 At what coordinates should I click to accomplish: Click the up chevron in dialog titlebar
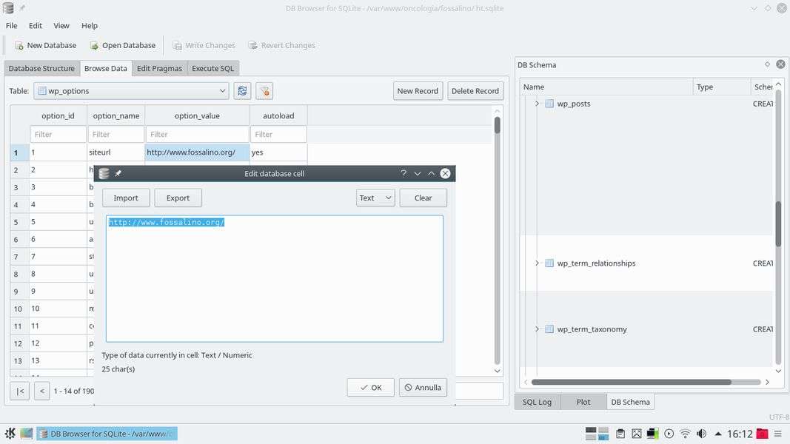(x=431, y=173)
